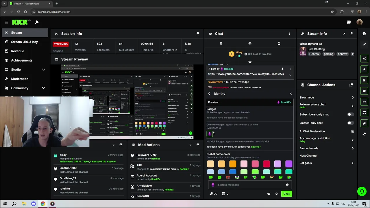
Task: Choose the orange name color swatch
Action: pos(233,164)
